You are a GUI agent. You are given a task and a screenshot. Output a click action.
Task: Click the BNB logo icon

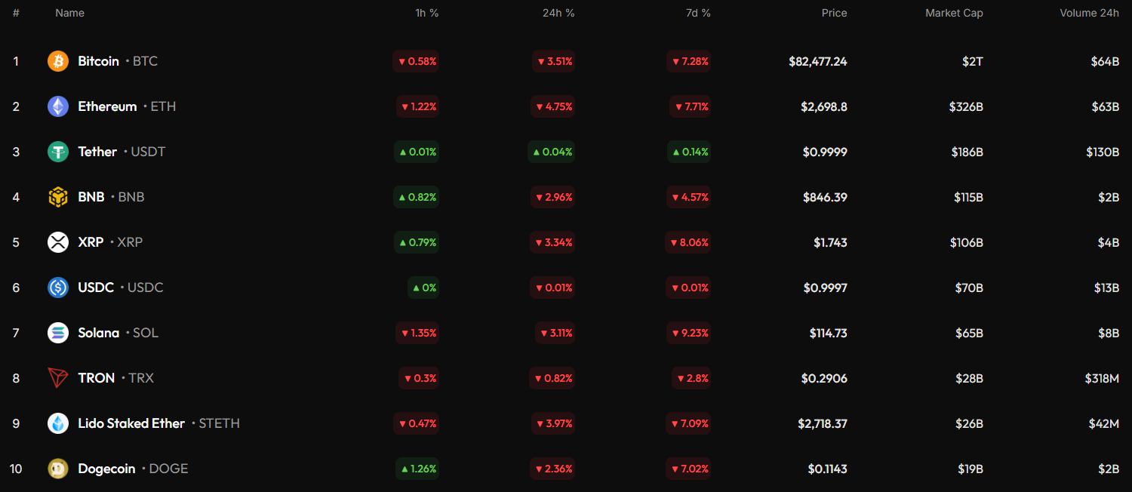tap(58, 197)
